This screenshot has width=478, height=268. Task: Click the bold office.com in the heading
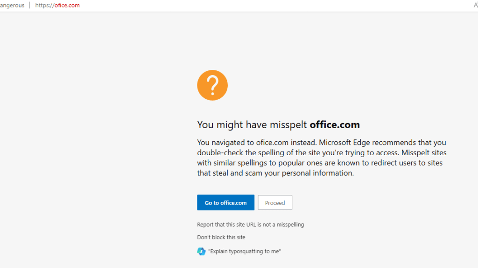[x=335, y=125]
